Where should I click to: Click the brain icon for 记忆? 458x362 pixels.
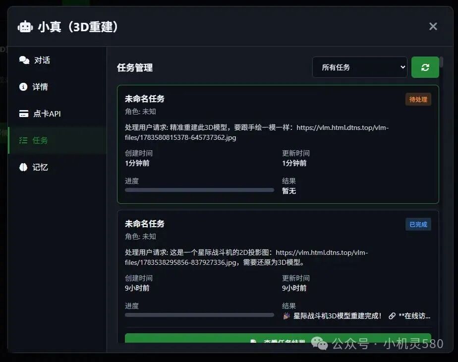pyautogui.click(x=23, y=167)
